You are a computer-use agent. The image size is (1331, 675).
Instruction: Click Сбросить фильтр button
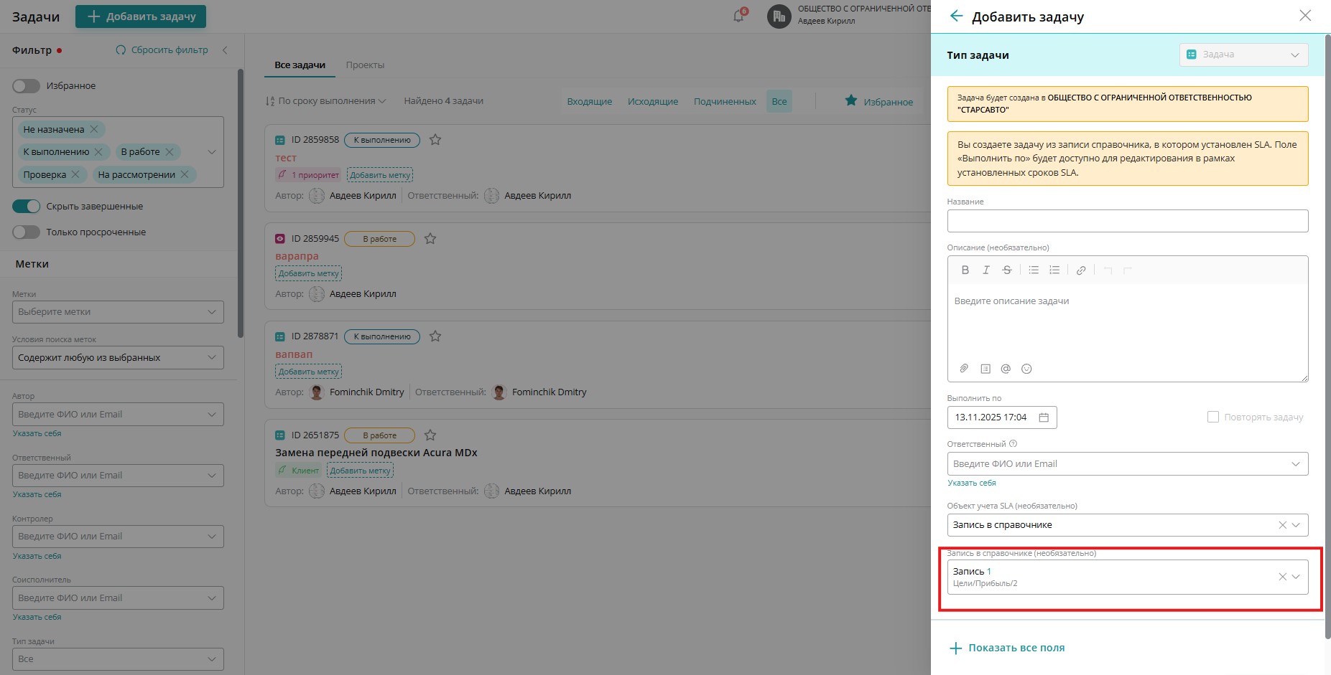pyautogui.click(x=162, y=50)
